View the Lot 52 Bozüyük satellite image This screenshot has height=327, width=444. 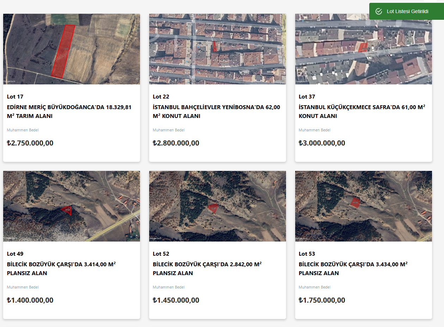217,206
